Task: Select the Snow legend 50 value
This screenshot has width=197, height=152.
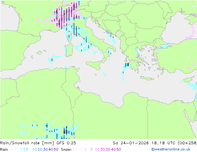Action: click(x=119, y=150)
